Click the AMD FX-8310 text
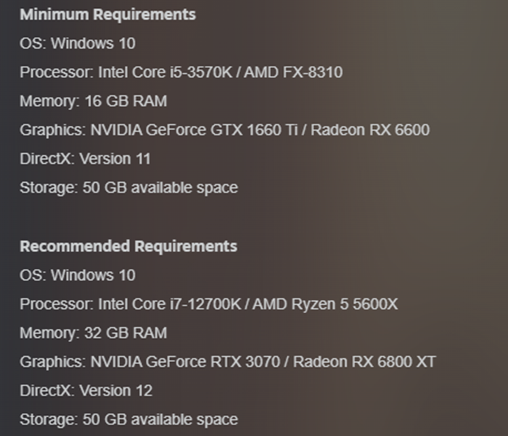 (293, 72)
